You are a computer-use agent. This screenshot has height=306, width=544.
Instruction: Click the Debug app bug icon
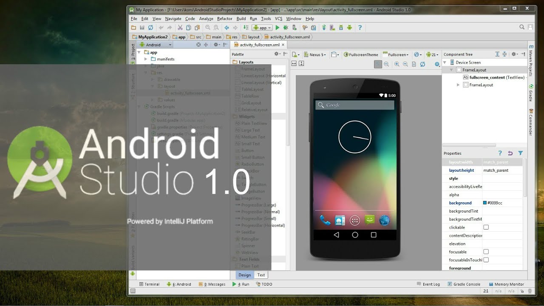point(286,28)
